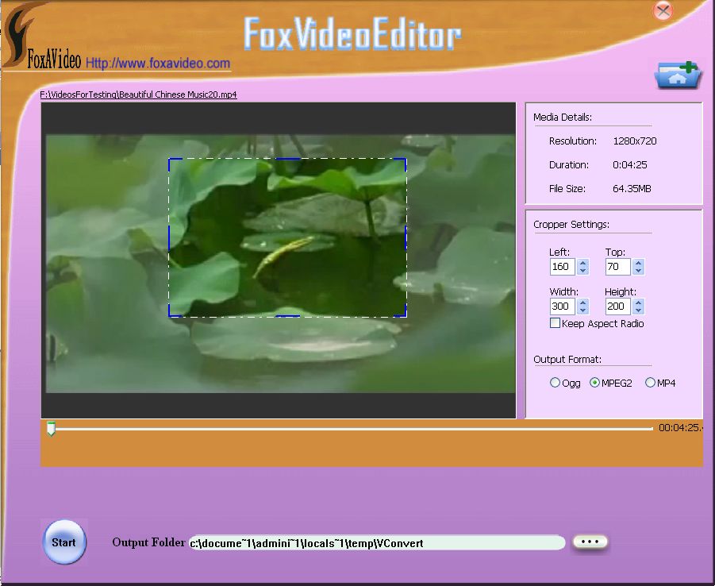The image size is (715, 586).
Task: Enable the Keep Aspect Radio checkbox
Action: (x=555, y=323)
